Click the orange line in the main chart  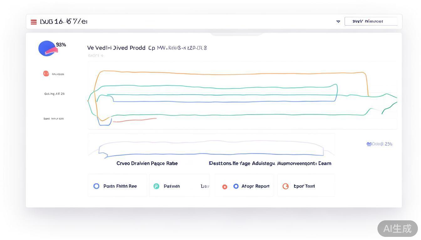[232, 74]
